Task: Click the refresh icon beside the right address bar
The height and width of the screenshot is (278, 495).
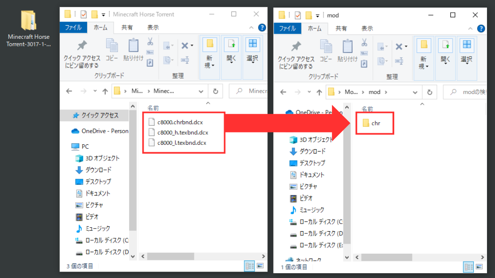Action: 429,92
